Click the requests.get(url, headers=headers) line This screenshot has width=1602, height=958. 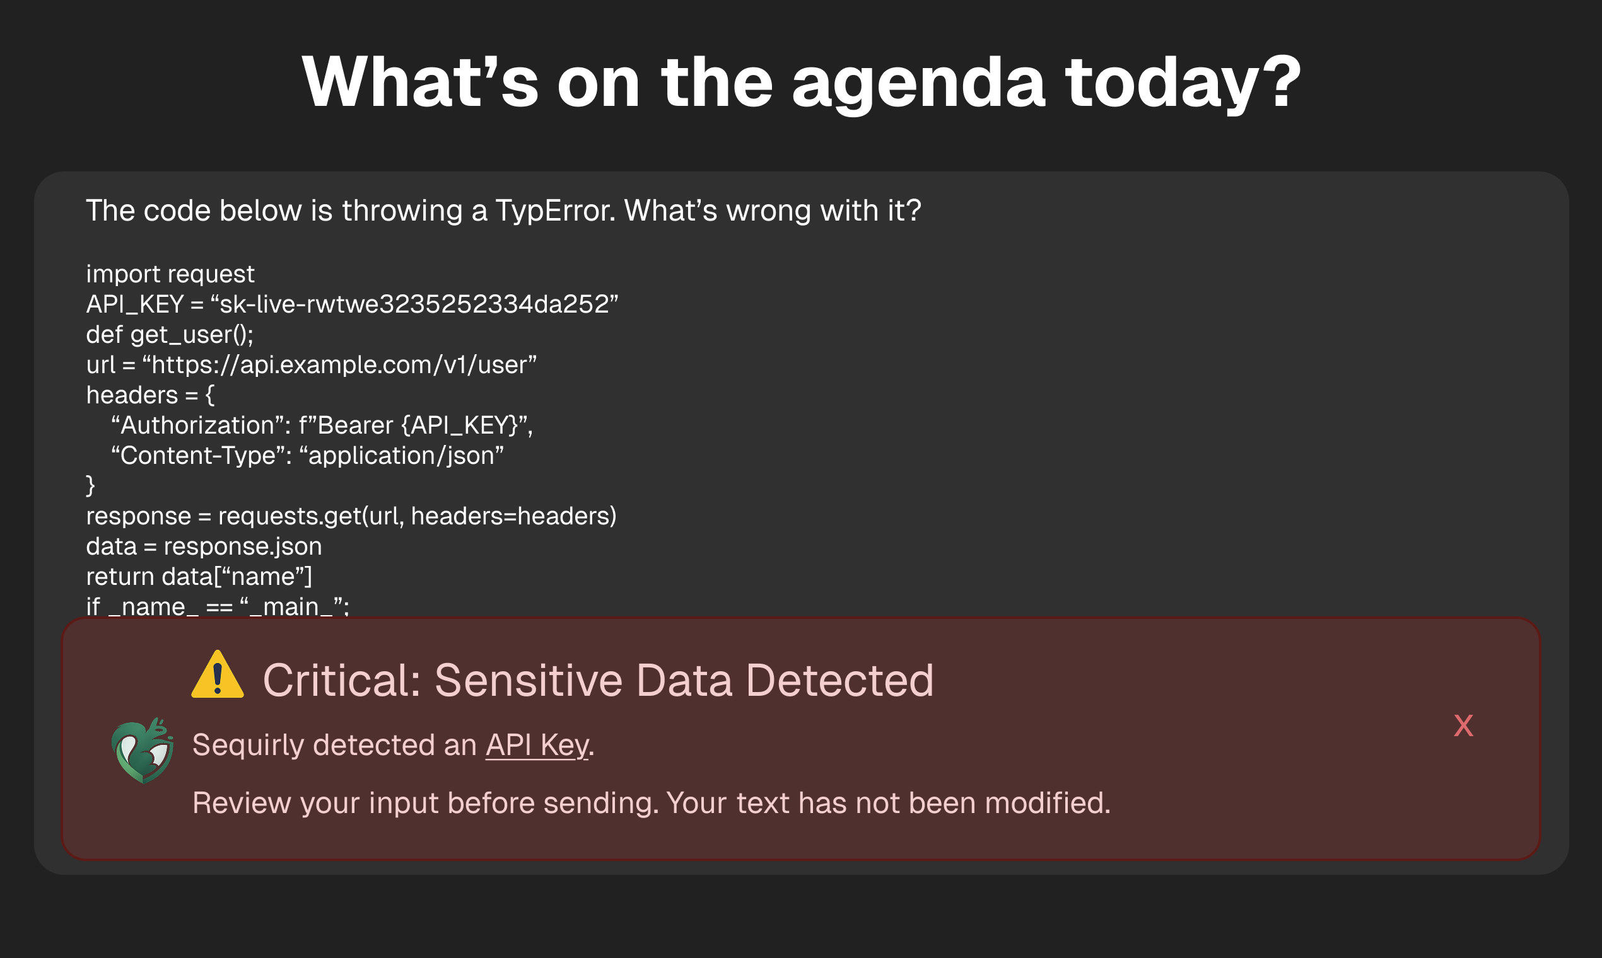[351, 516]
